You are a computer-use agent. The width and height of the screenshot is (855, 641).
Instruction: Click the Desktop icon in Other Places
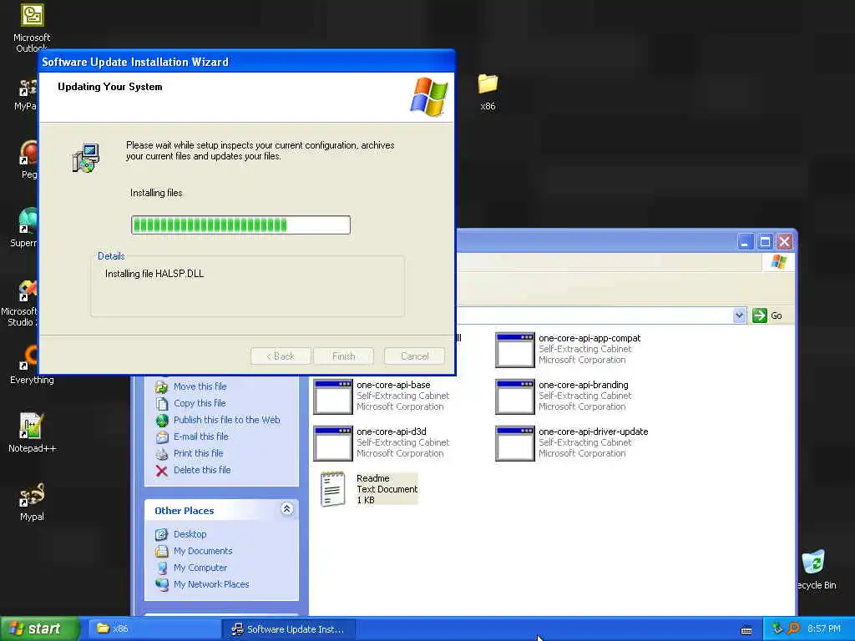[161, 534]
